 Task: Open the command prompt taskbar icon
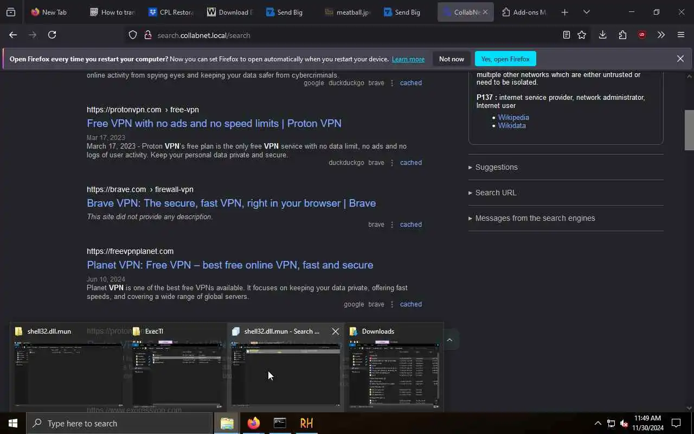pyautogui.click(x=280, y=423)
